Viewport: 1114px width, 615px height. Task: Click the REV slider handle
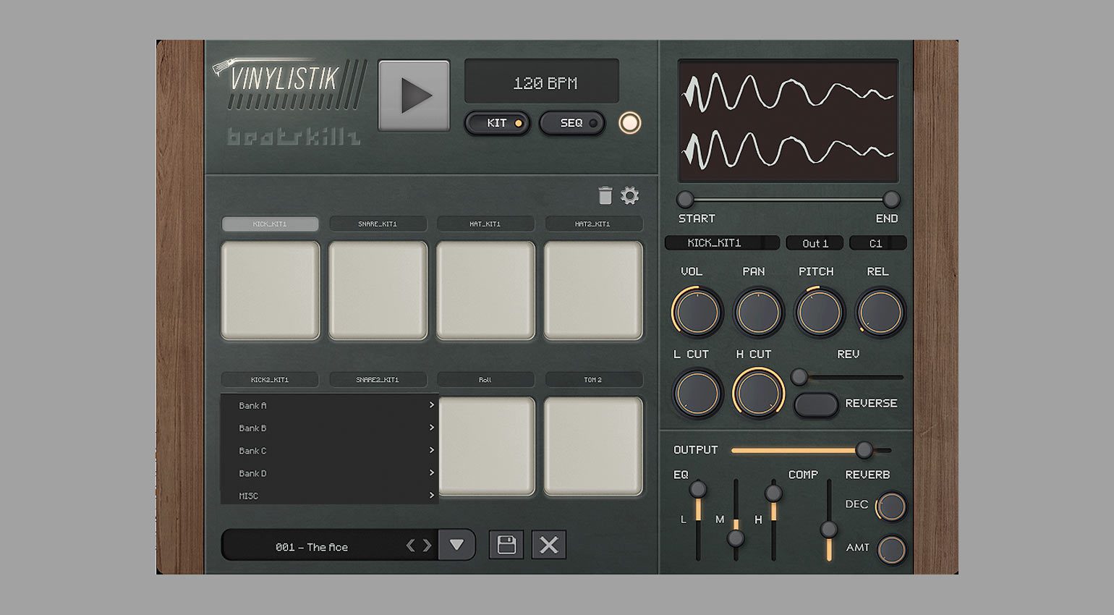point(799,377)
